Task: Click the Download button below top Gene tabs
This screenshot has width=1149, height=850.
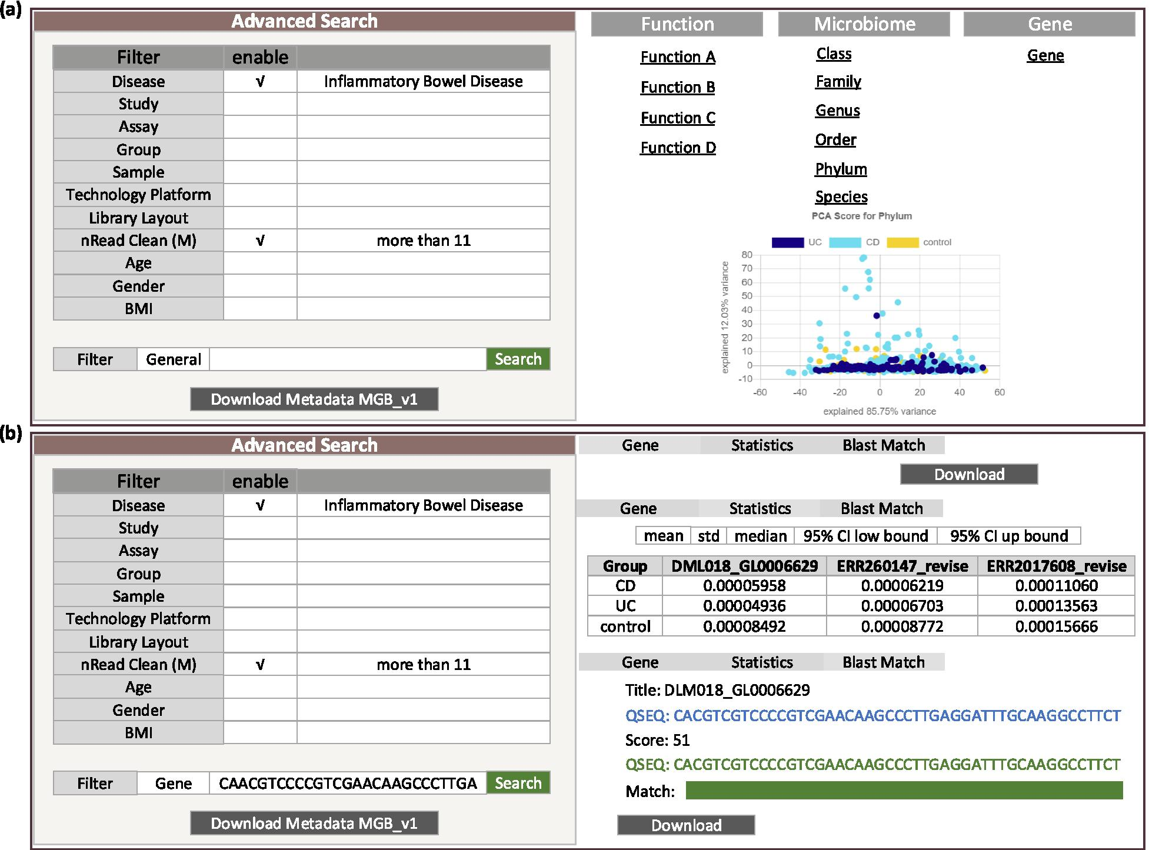Action: coord(969,474)
